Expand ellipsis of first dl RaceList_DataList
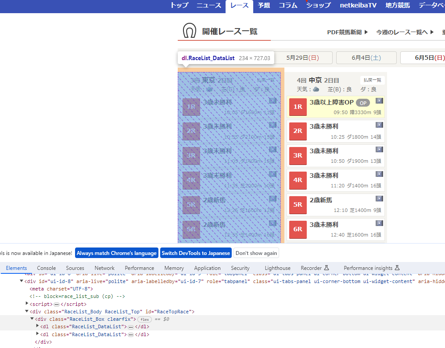 [x=130, y=327]
